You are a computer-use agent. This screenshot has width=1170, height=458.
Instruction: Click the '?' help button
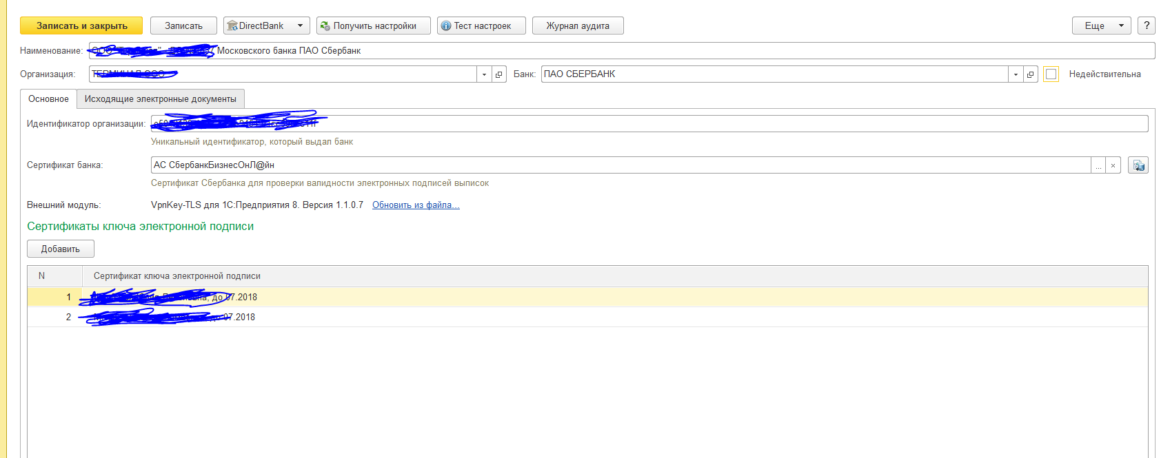tap(1147, 25)
